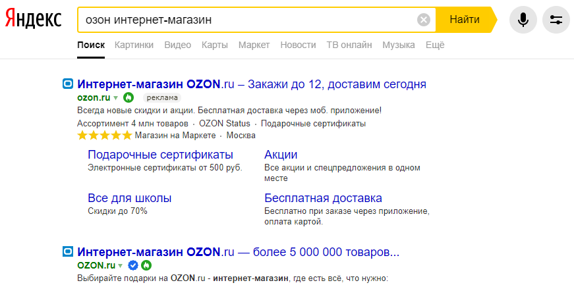Click Все для школы link
Viewport: 574px width, 285px height.
click(x=129, y=198)
